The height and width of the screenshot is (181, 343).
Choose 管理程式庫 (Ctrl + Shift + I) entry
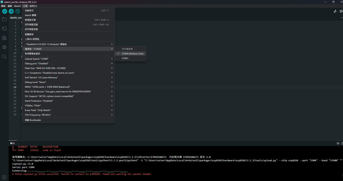69,20
